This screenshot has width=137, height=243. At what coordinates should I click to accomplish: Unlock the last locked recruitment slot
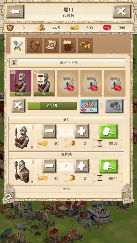pos(114,83)
